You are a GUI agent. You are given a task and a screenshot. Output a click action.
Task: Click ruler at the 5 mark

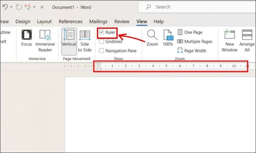[x=166, y=66]
